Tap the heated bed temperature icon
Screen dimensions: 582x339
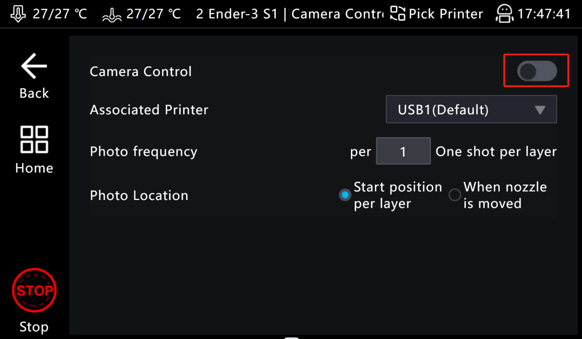[x=111, y=15]
